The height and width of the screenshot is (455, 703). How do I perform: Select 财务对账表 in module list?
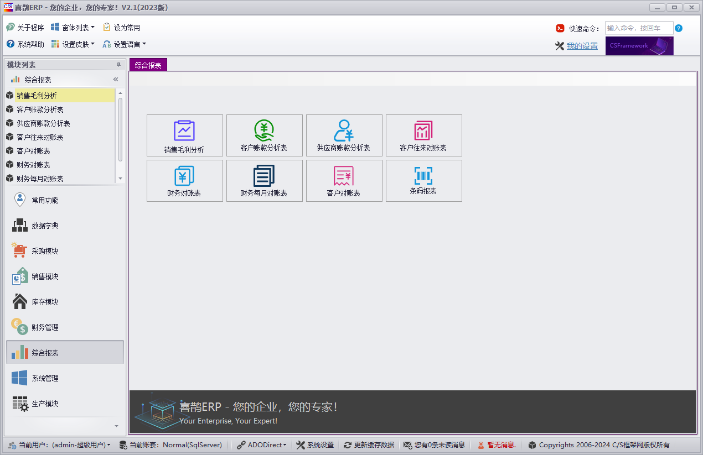coord(60,165)
